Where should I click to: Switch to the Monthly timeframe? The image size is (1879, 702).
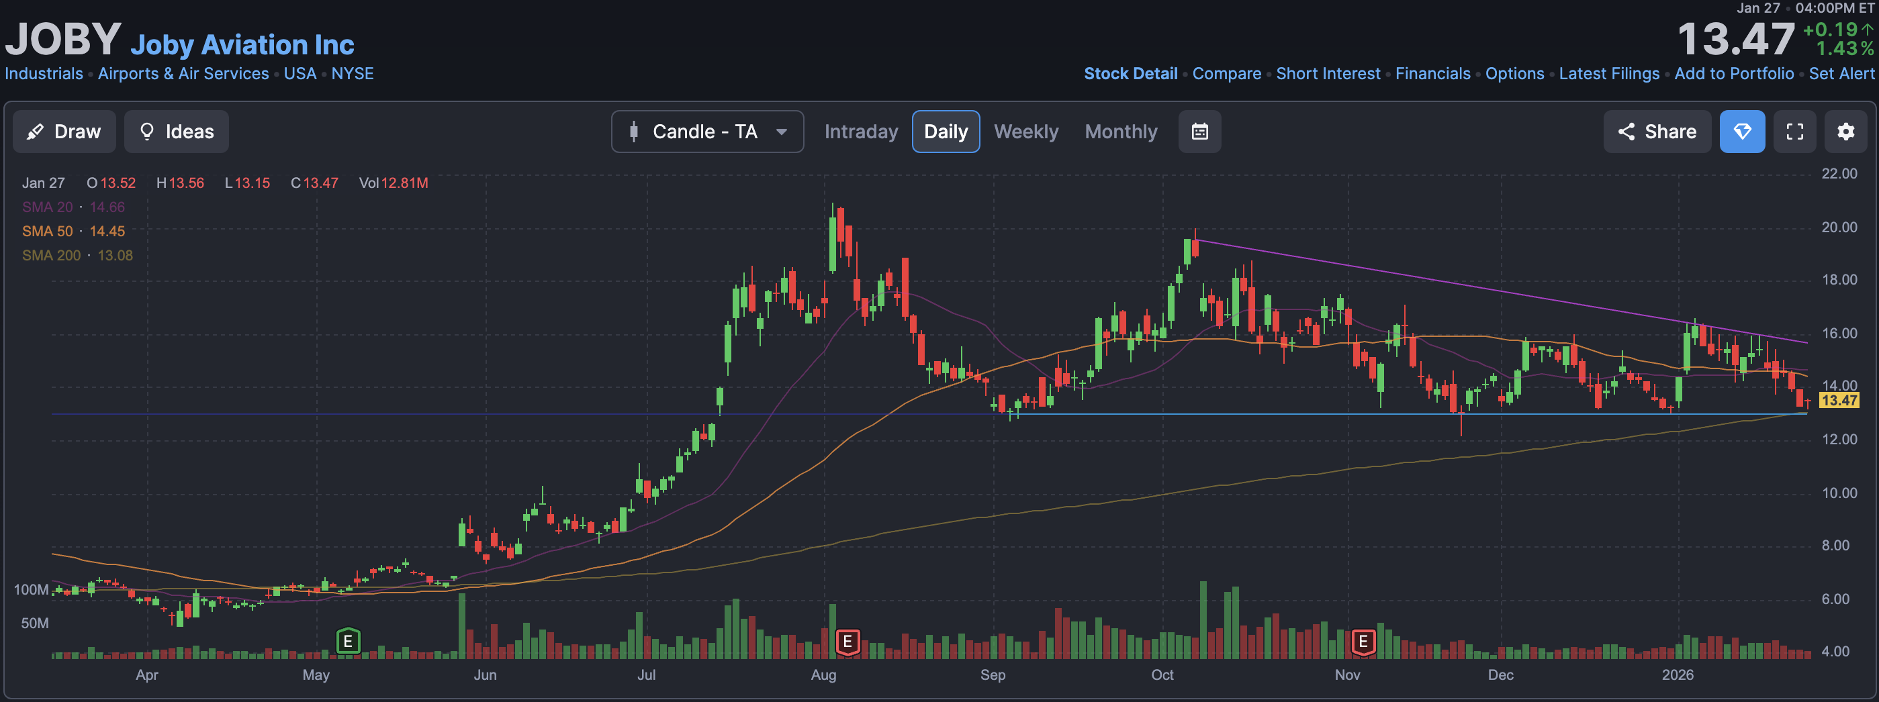[1120, 132]
